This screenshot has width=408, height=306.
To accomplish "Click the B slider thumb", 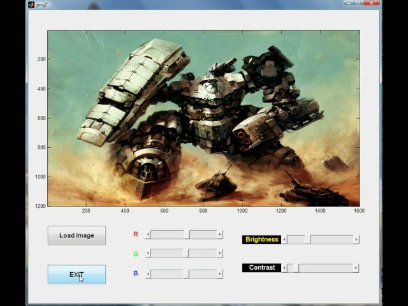I will 186,273.
